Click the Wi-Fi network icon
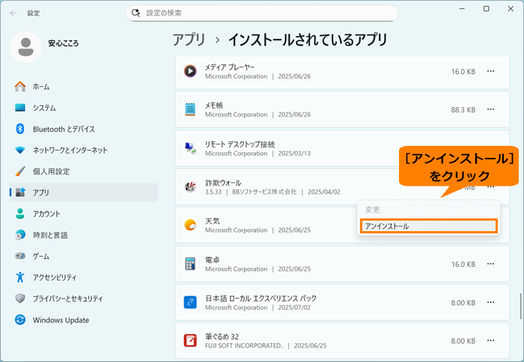Image resolution: width=524 pixels, height=362 pixels. click(x=20, y=150)
